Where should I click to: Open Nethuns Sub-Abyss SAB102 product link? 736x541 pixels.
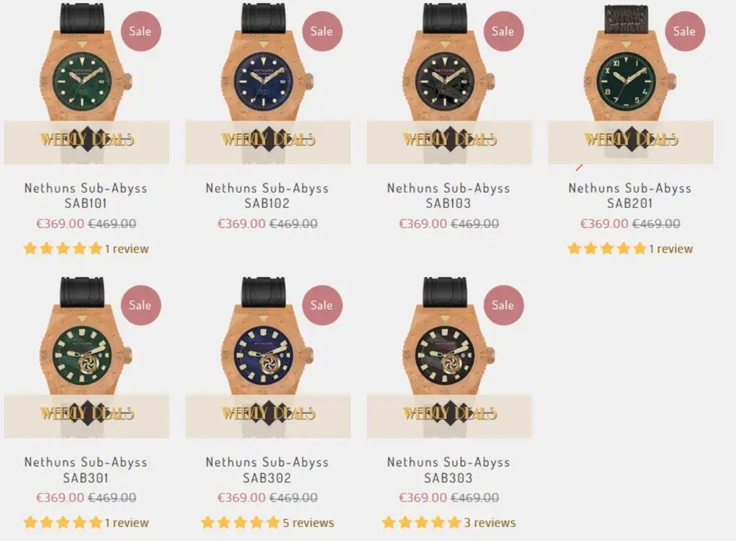click(267, 196)
